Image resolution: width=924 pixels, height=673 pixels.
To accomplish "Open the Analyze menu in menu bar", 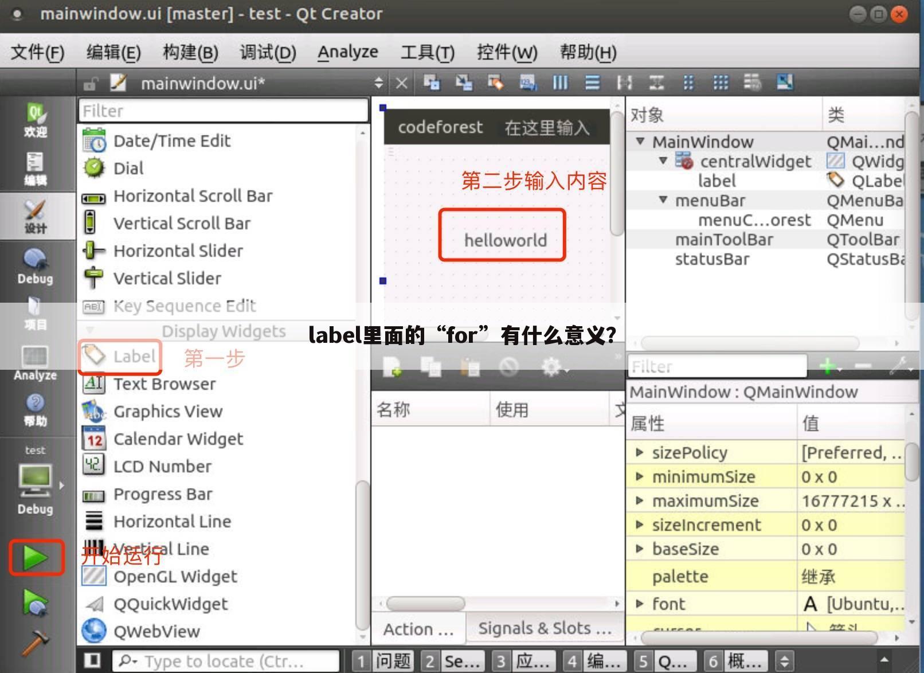I will [x=348, y=52].
